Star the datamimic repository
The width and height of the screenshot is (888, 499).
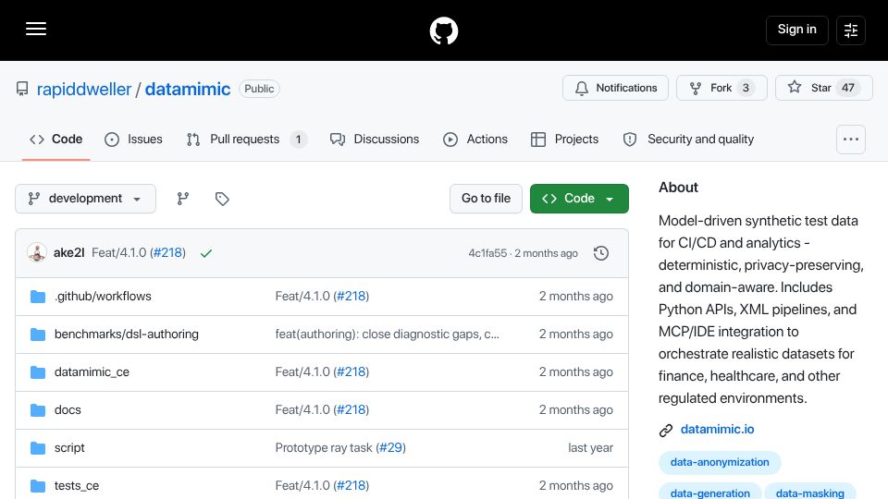823,88
